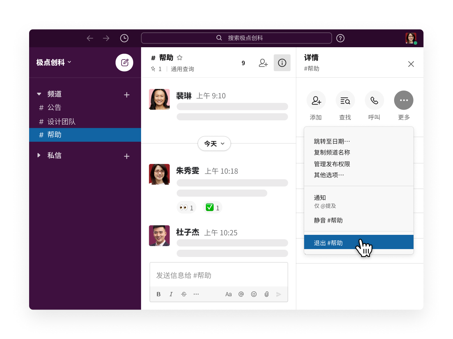Click the 通用查询 channel topic
The height and width of the screenshot is (339, 453).
click(182, 69)
